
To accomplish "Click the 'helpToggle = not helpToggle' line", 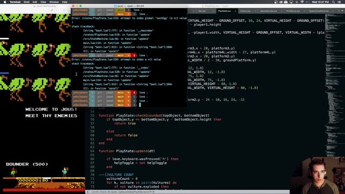I will point(140,163).
